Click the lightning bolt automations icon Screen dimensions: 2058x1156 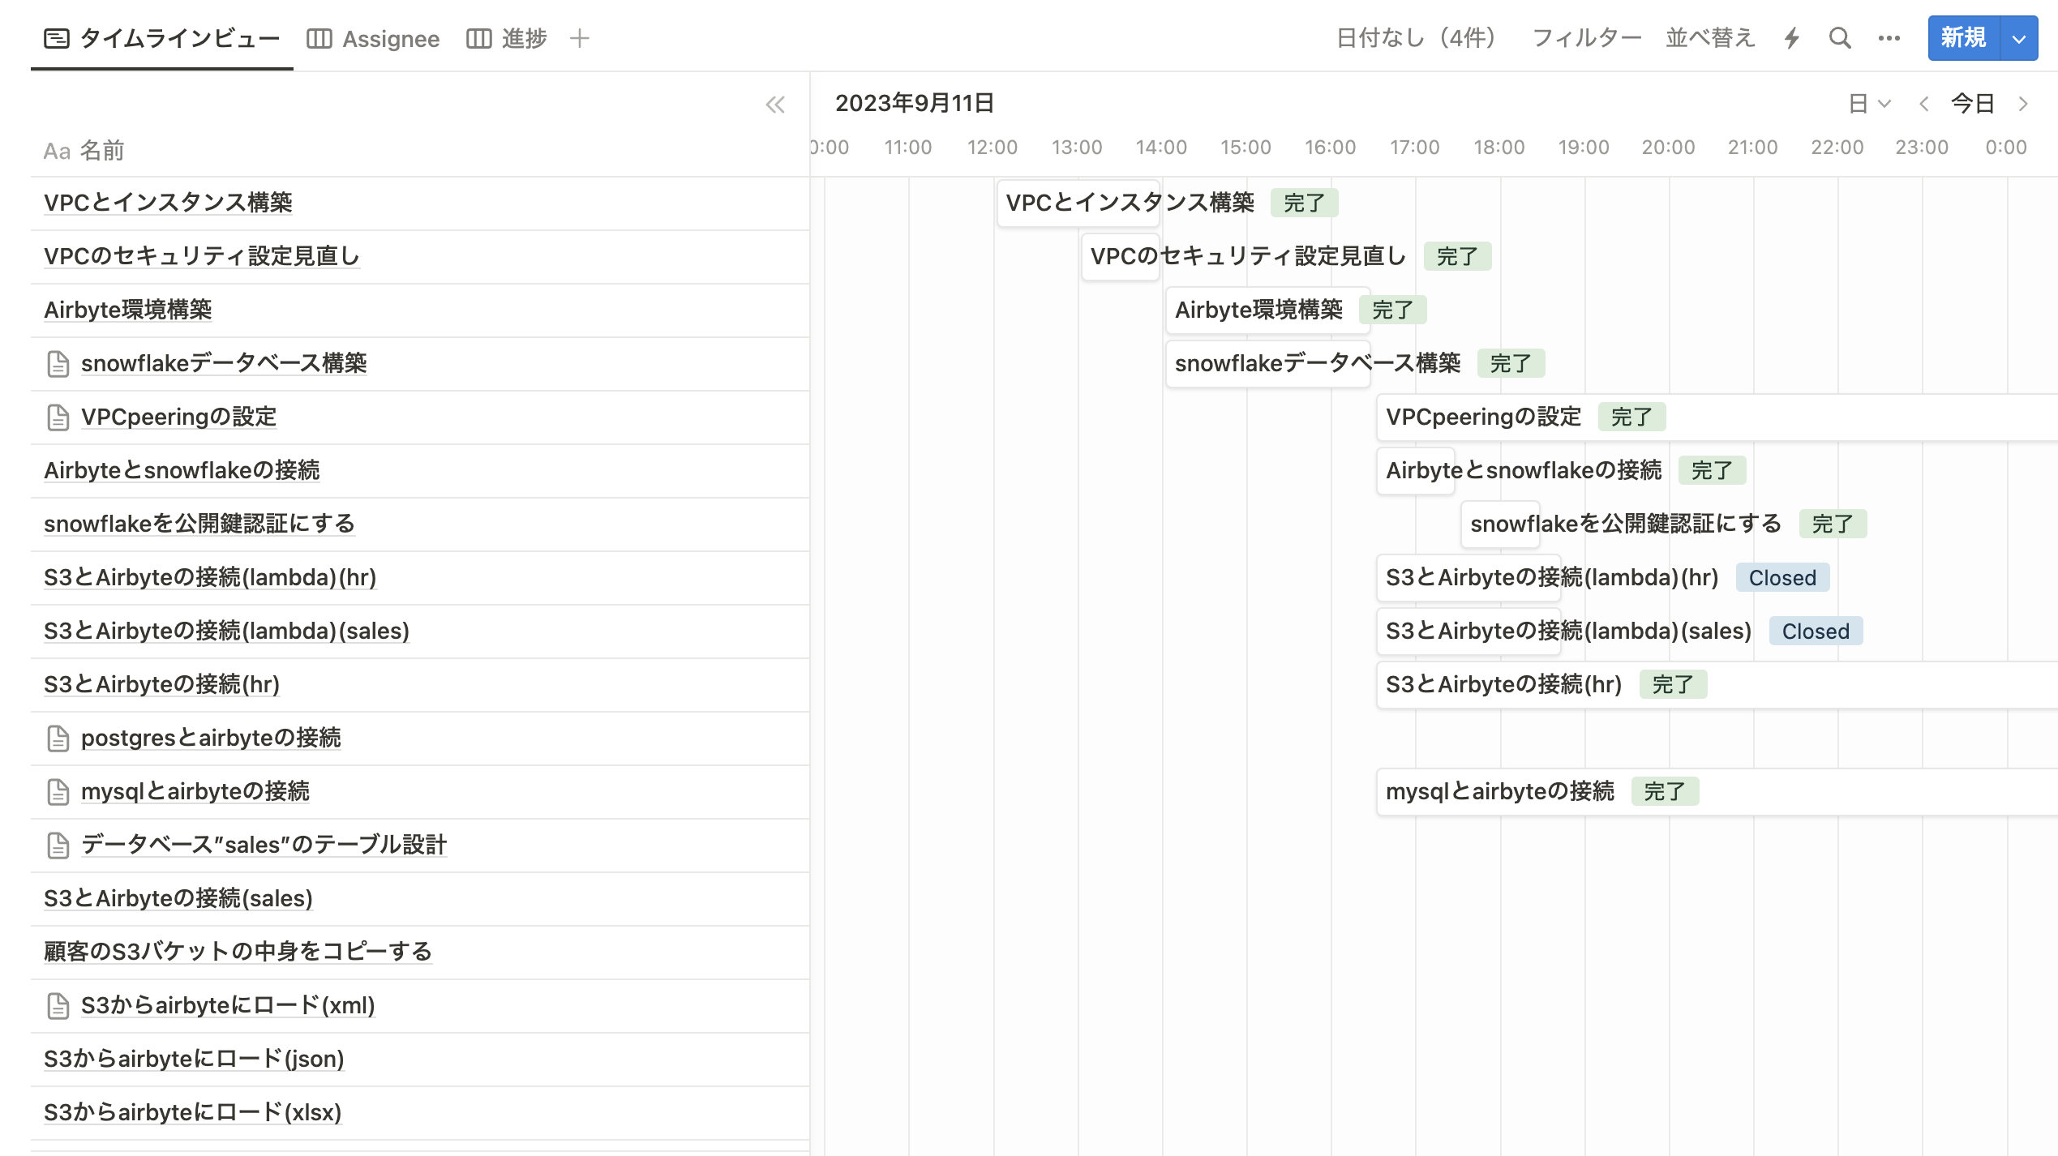pyautogui.click(x=1792, y=38)
